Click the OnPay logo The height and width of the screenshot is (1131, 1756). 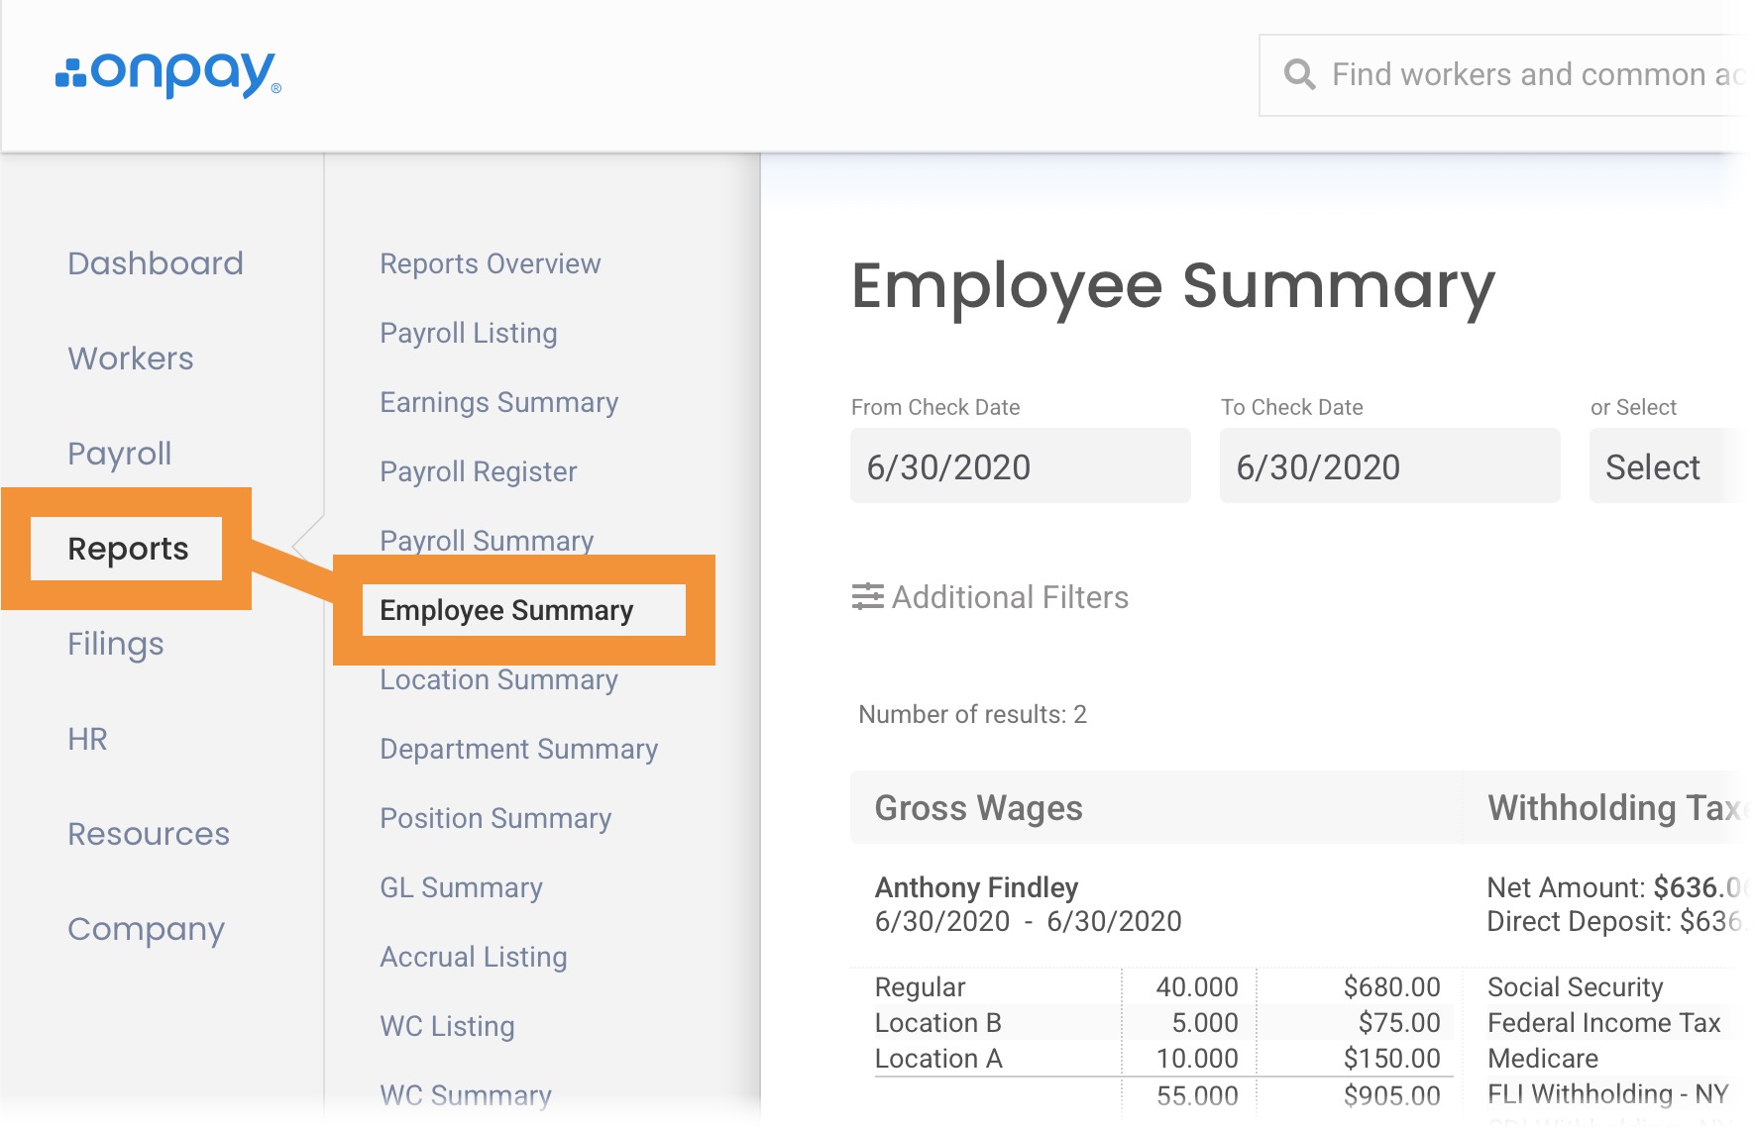click(x=168, y=74)
